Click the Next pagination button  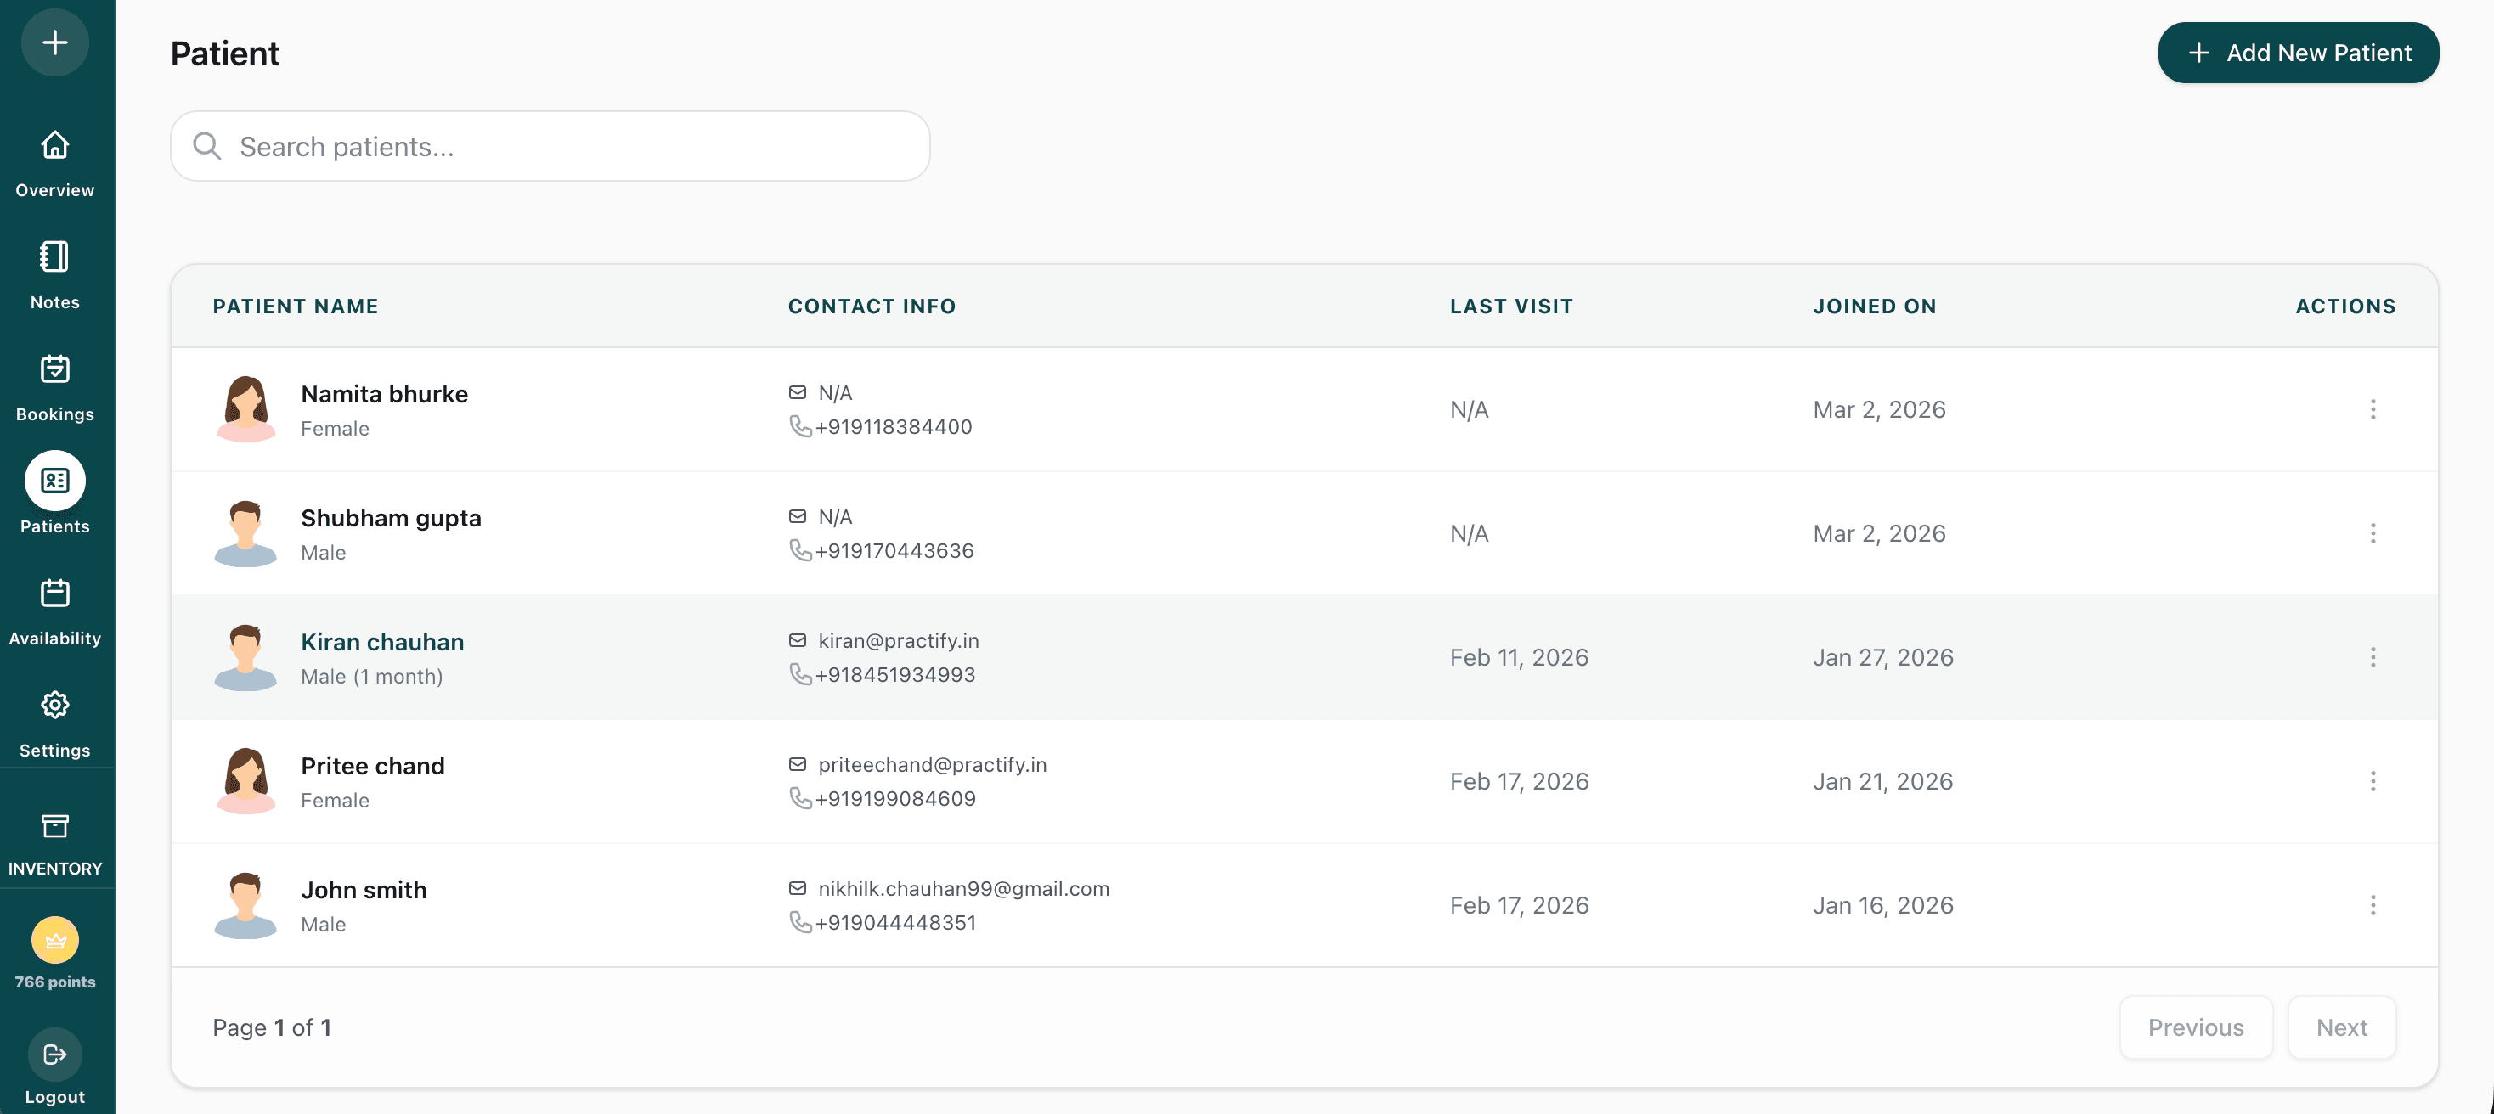[2342, 1027]
